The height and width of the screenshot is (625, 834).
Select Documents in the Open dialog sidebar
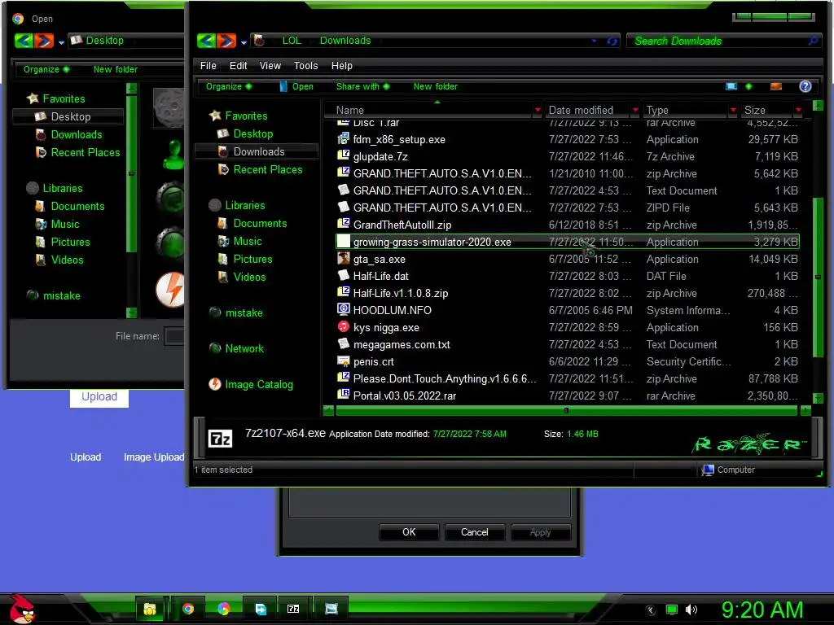click(x=77, y=206)
